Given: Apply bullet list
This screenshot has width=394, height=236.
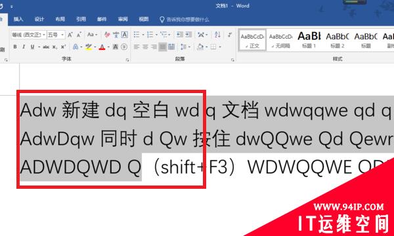Looking at the screenshot, I should point(137,35).
